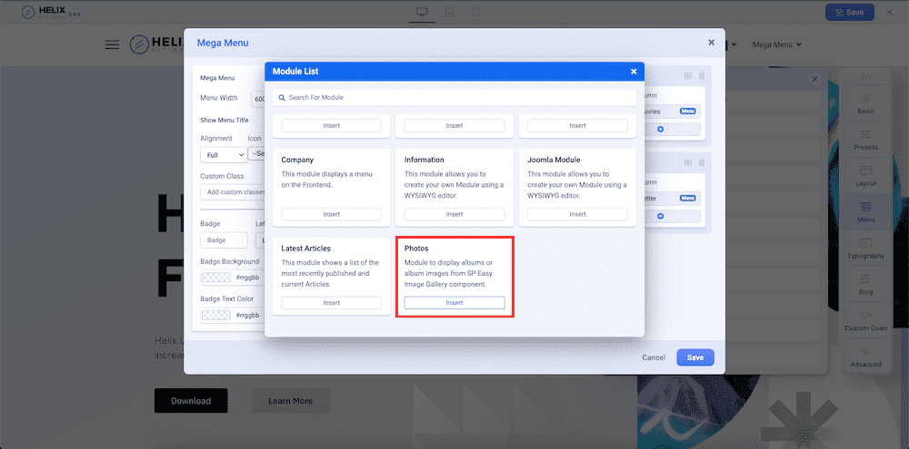Insert the Joomla Module

pyautogui.click(x=577, y=214)
